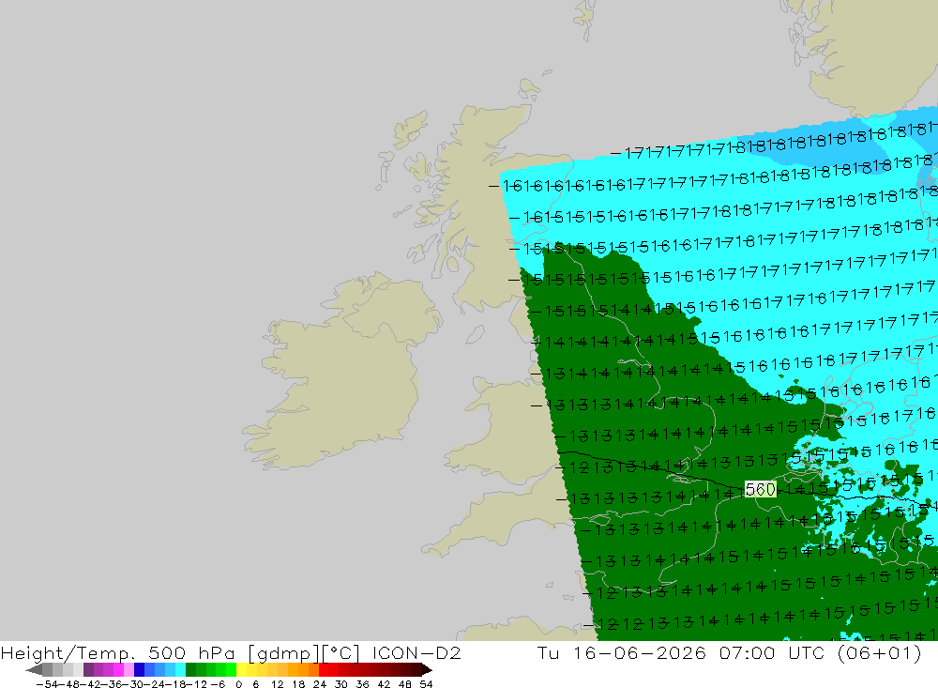The image size is (938, 688).
Task: Select the bright yellow legend swatch at 0
Action: tap(241, 669)
